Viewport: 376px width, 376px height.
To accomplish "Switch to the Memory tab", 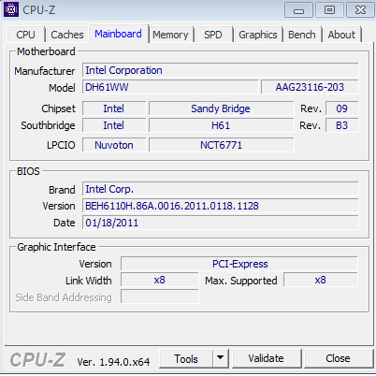I will point(170,35).
